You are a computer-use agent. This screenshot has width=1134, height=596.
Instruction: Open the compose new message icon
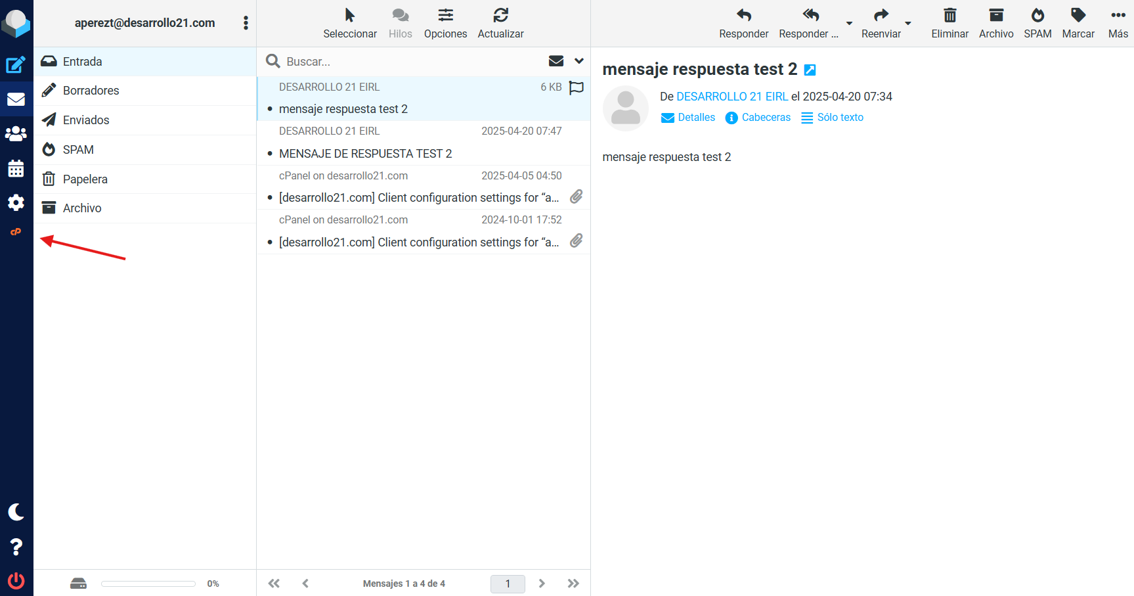(16, 64)
